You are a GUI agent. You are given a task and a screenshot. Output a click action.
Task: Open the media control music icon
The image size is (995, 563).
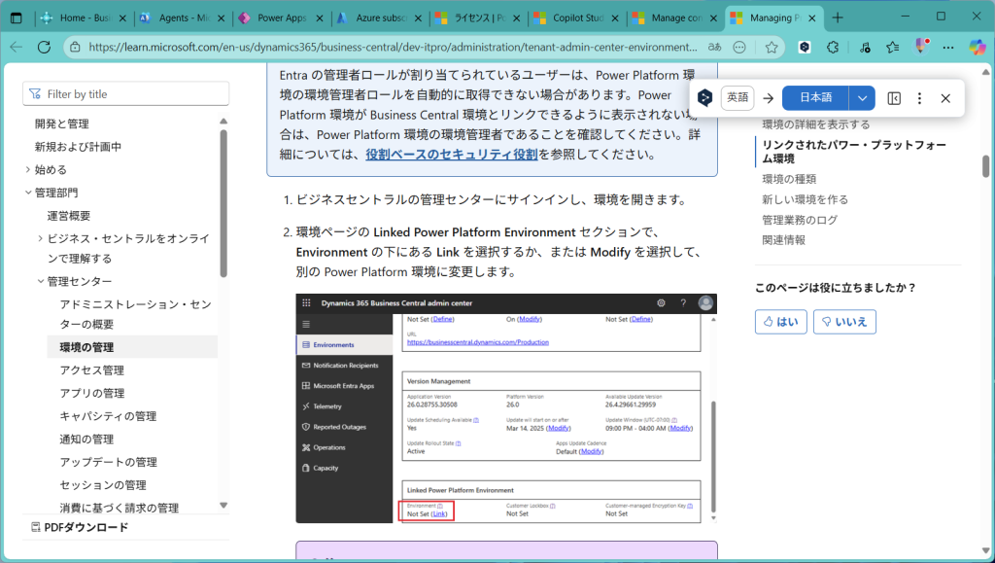[865, 47]
